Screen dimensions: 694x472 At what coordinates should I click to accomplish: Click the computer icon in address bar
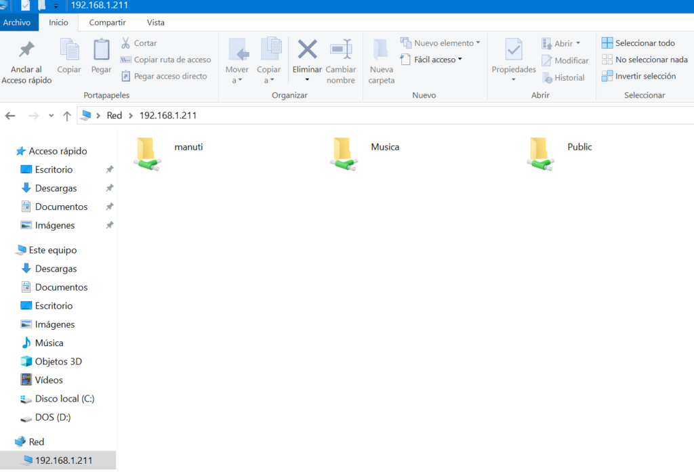[x=86, y=115]
